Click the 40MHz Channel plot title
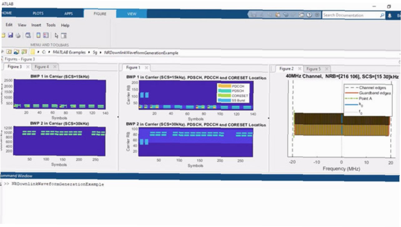This screenshot has width=401, height=227. [x=342, y=76]
